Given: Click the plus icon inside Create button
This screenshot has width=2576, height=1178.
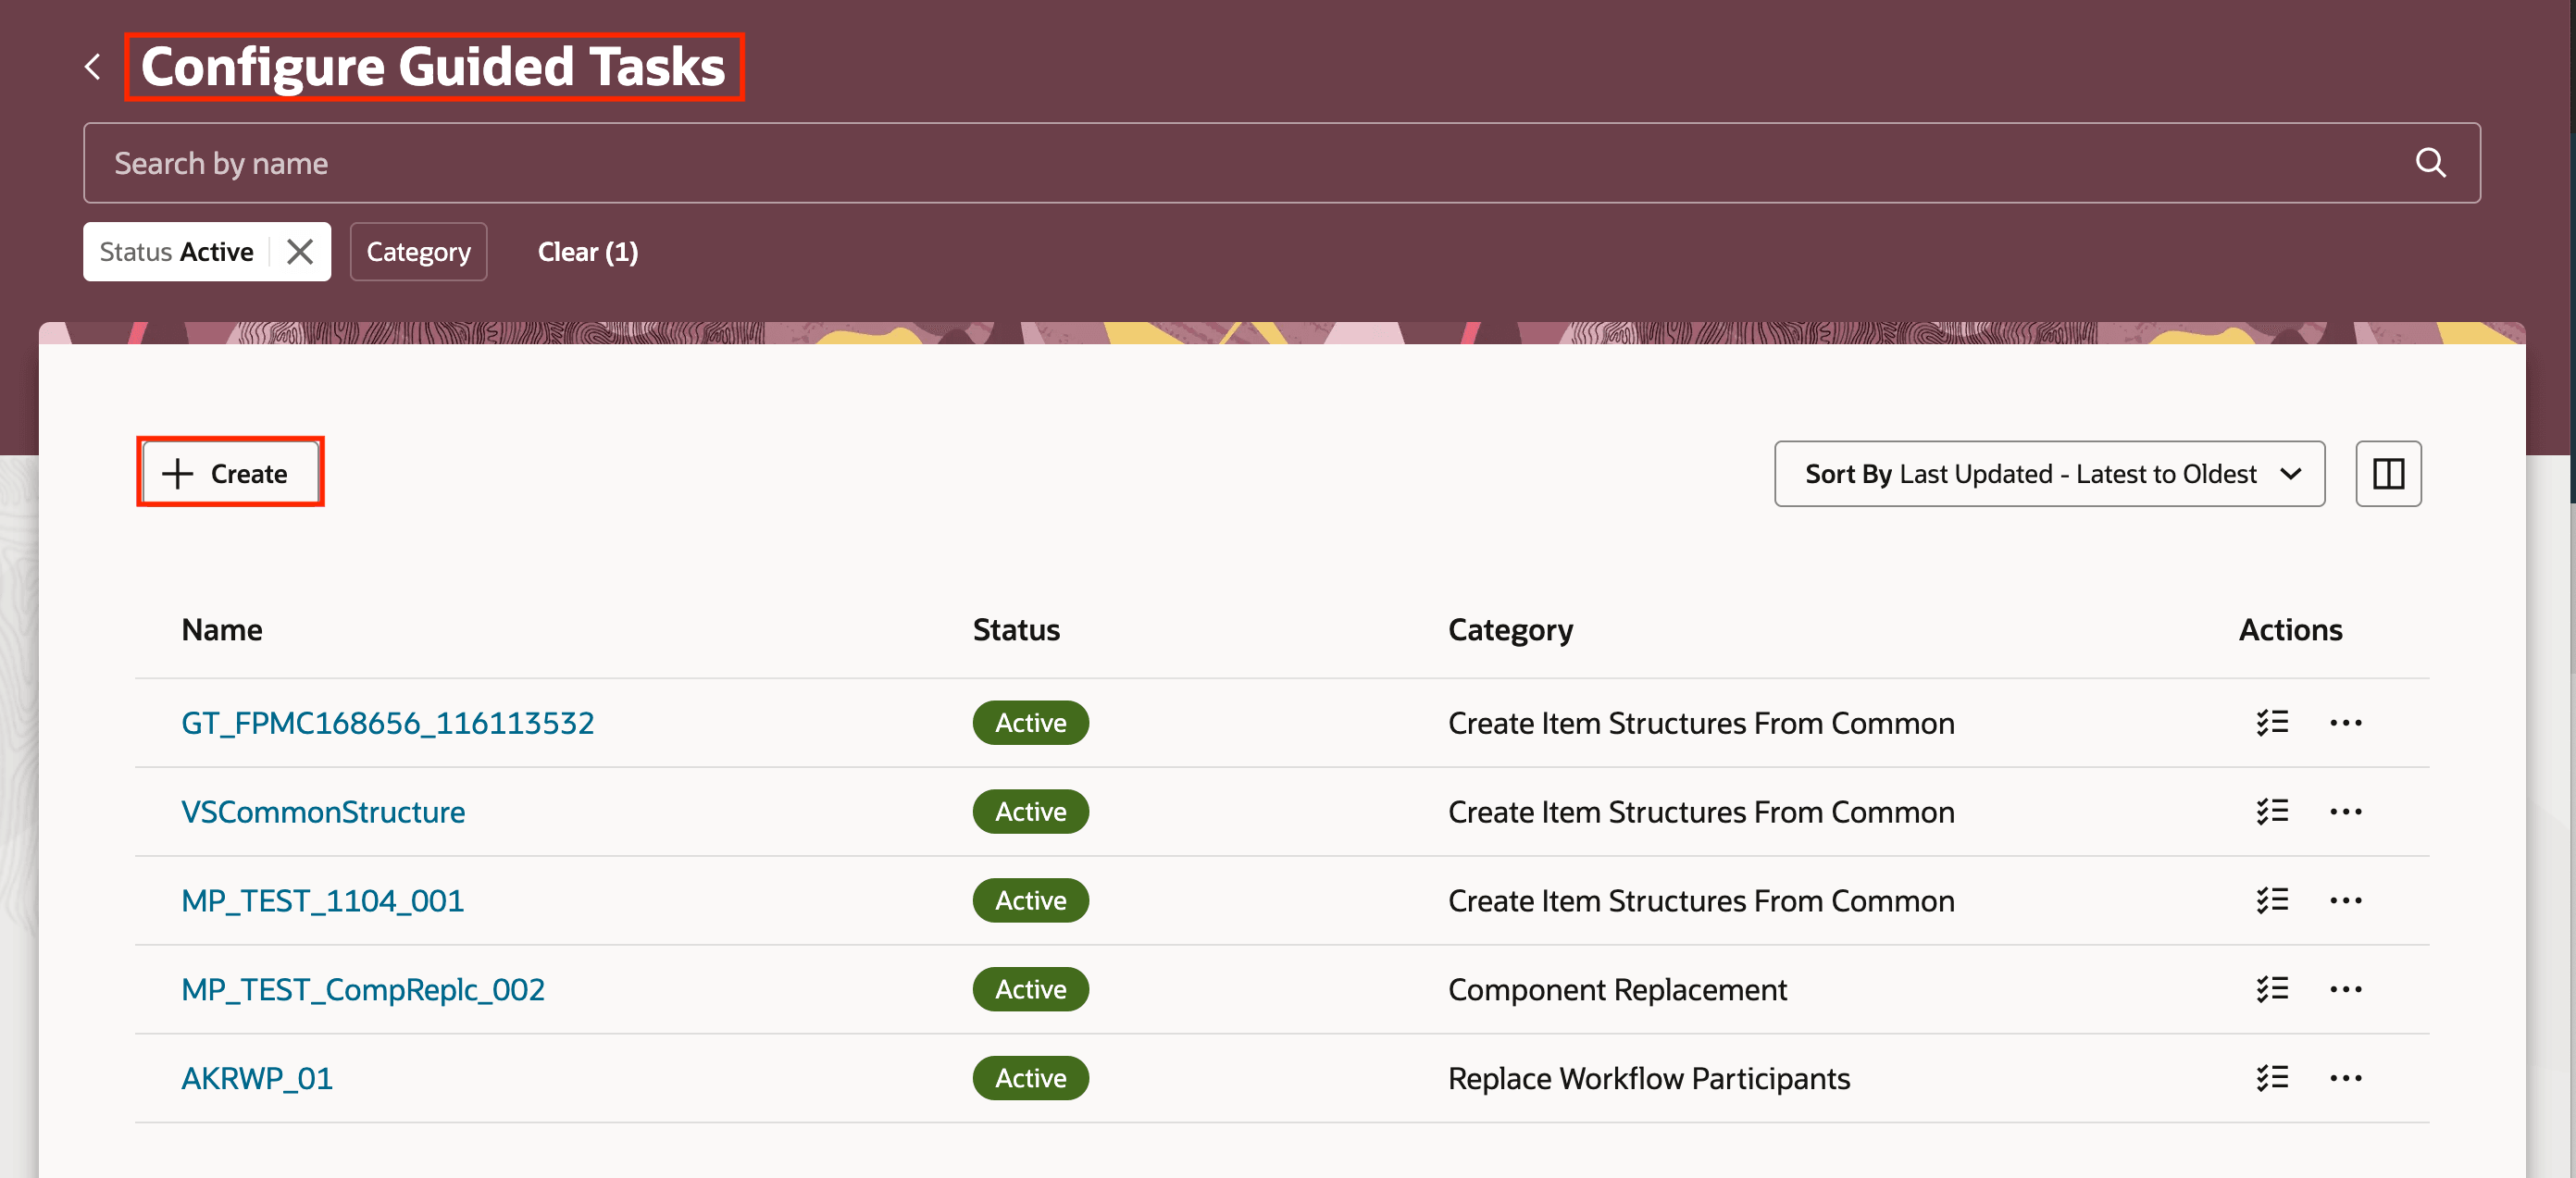Looking at the screenshot, I should [x=176, y=473].
